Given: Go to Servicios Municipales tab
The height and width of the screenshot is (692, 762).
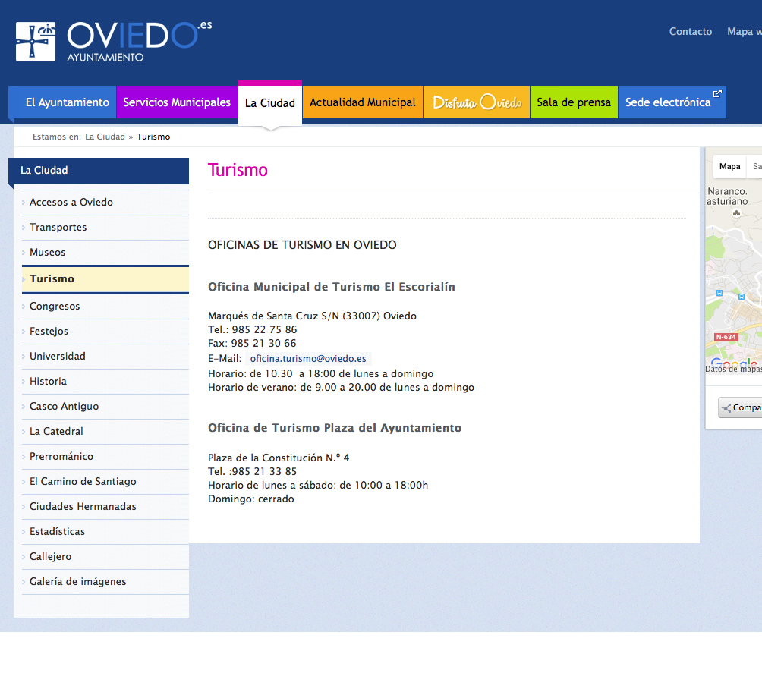Looking at the screenshot, I should [177, 102].
